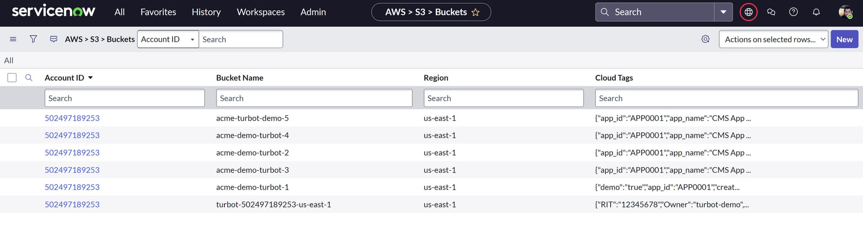The height and width of the screenshot is (245, 863).
Task: Click the list title AWS > S3 > Buckets
Action: tap(100, 39)
